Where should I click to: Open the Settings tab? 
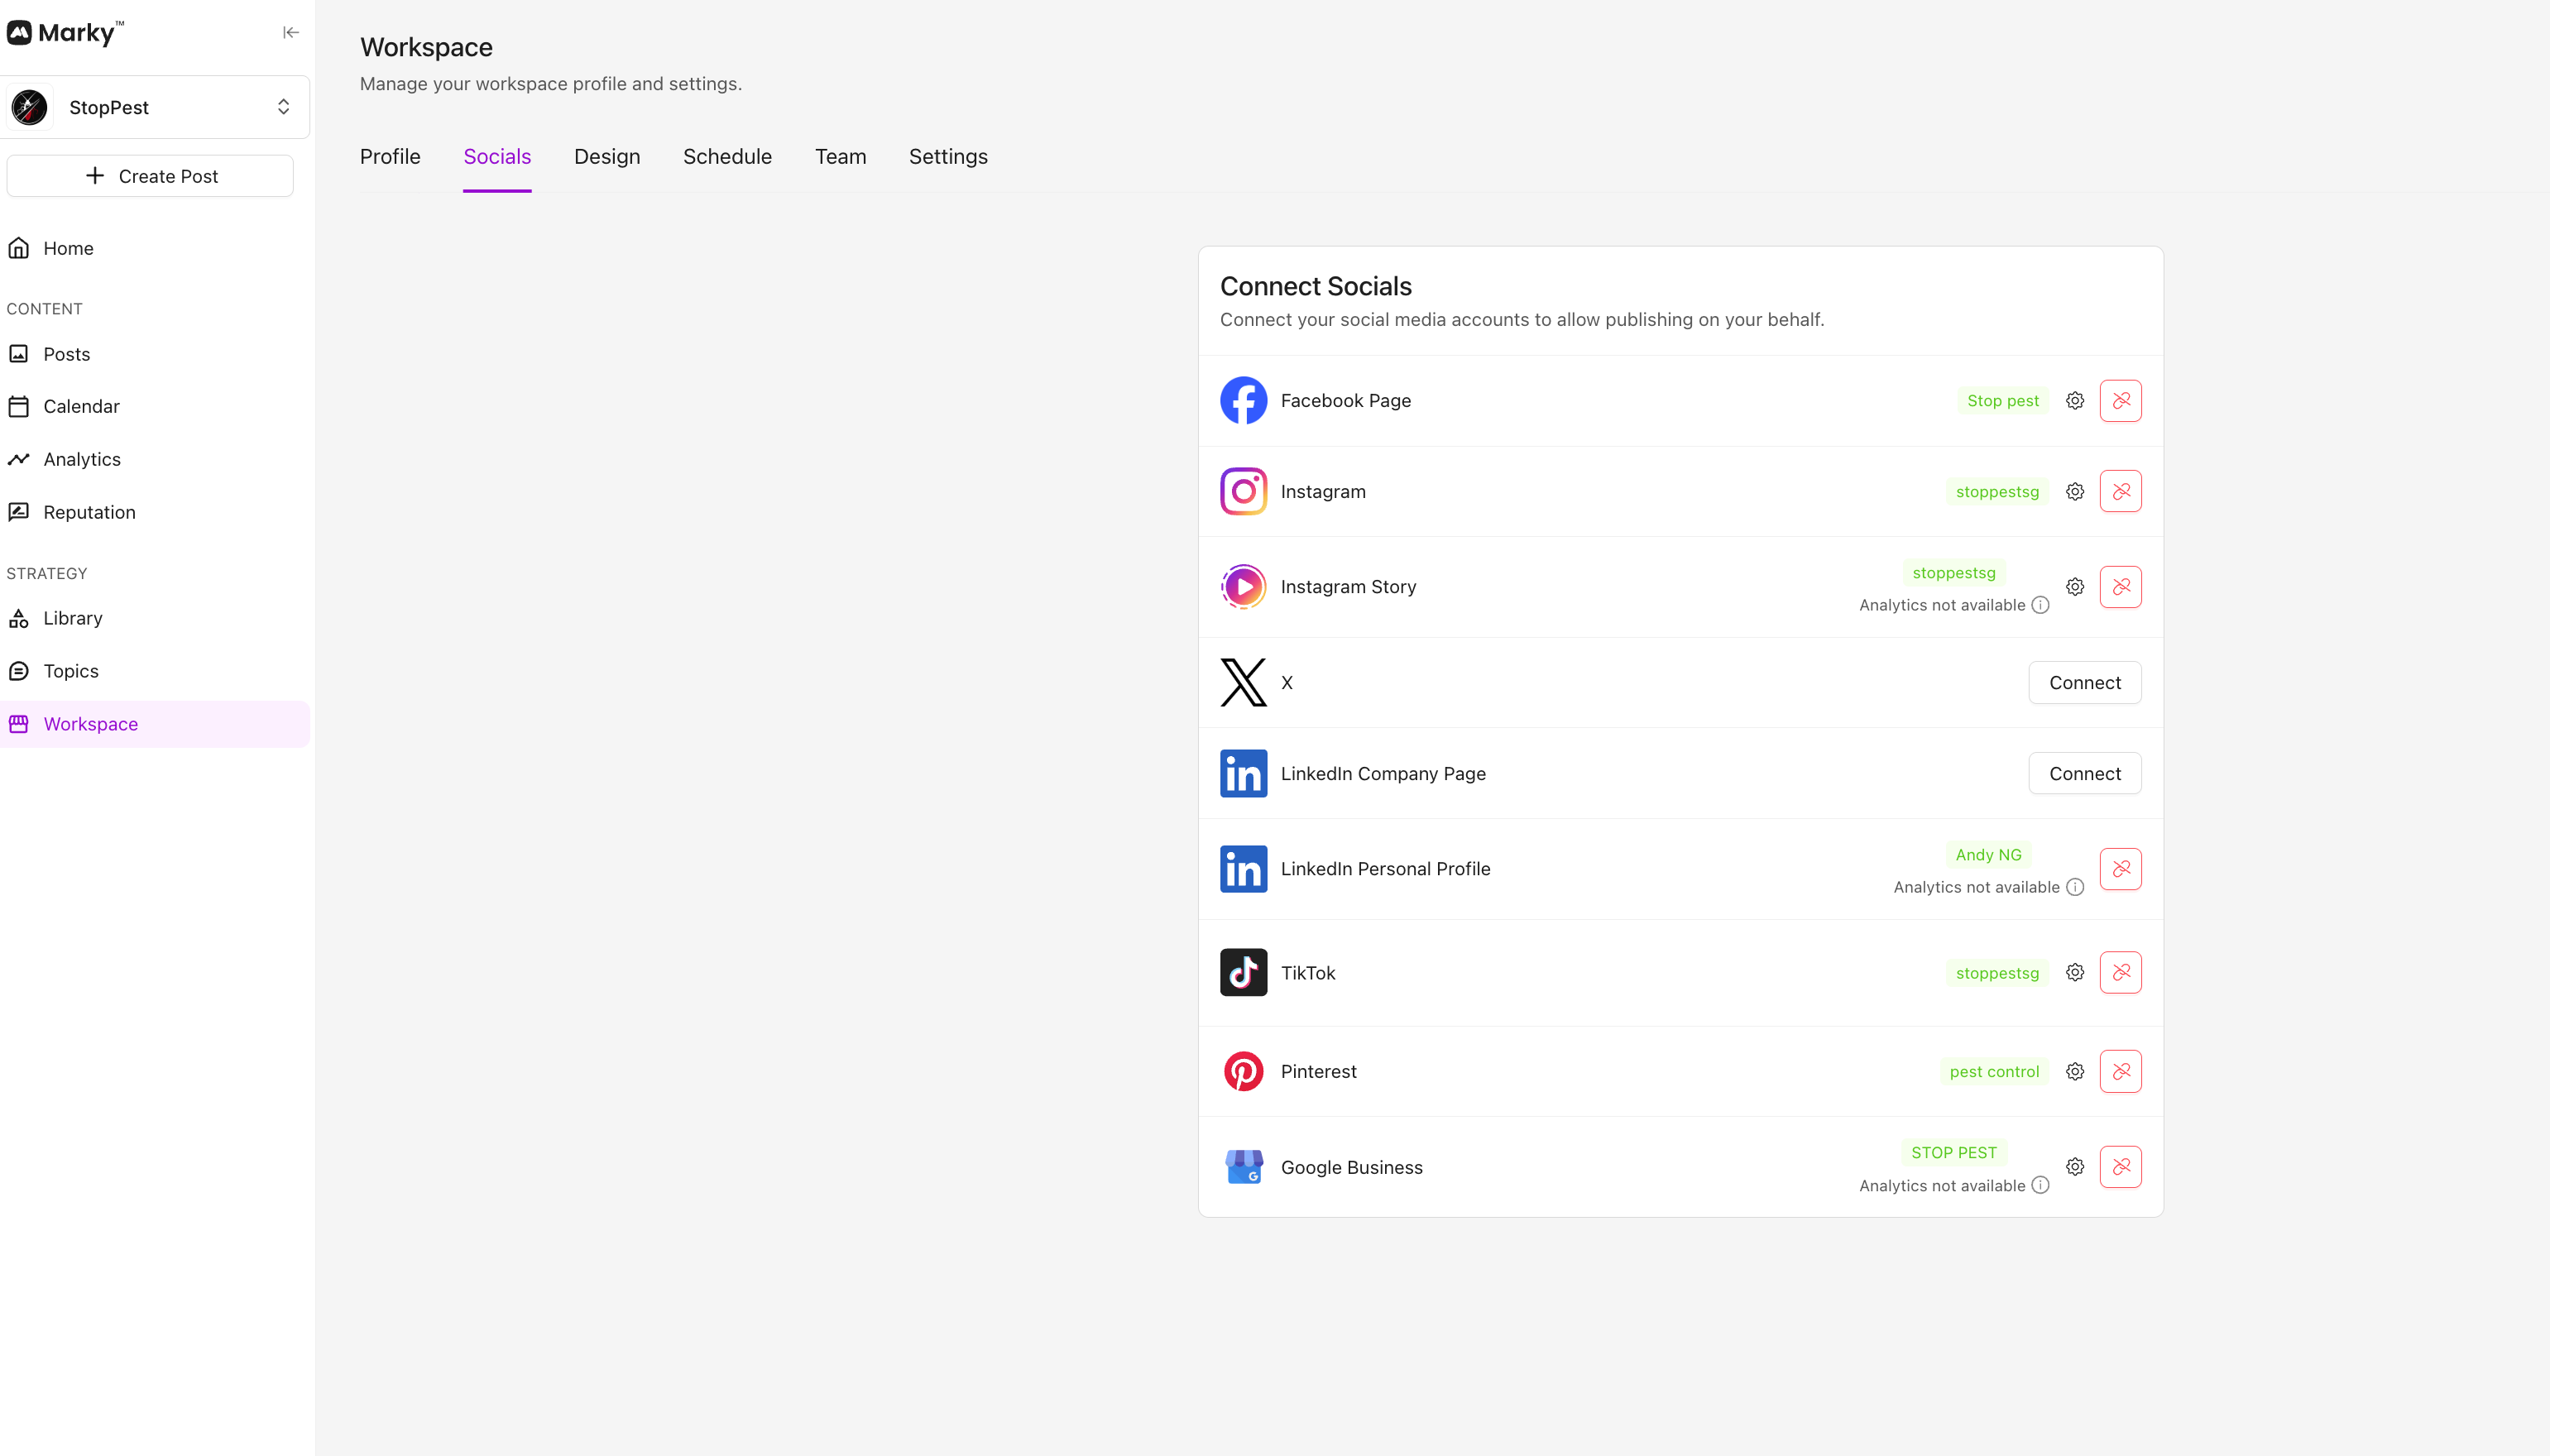pyautogui.click(x=948, y=157)
